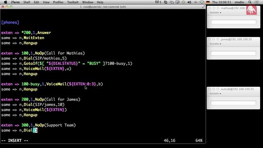The width and height of the screenshot is (263, 148).
Task: Open the volume control icon
Action: (x=189, y=2)
